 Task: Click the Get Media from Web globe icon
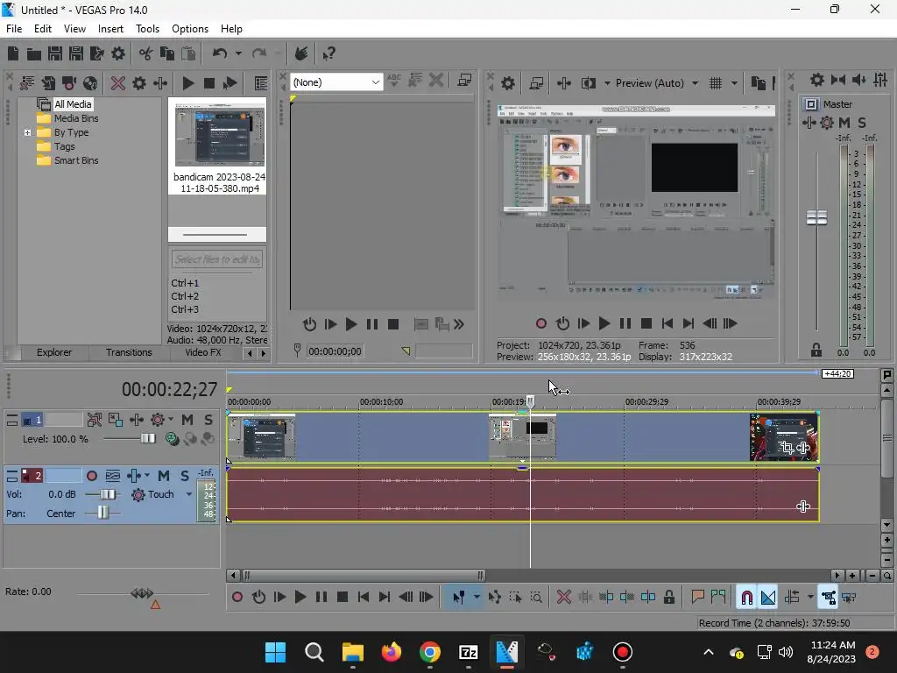[90, 83]
